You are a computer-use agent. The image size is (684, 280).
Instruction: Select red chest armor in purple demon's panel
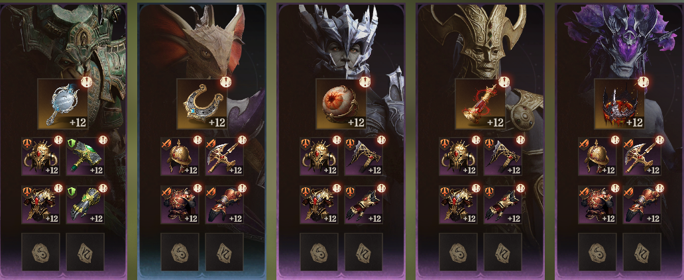597,205
